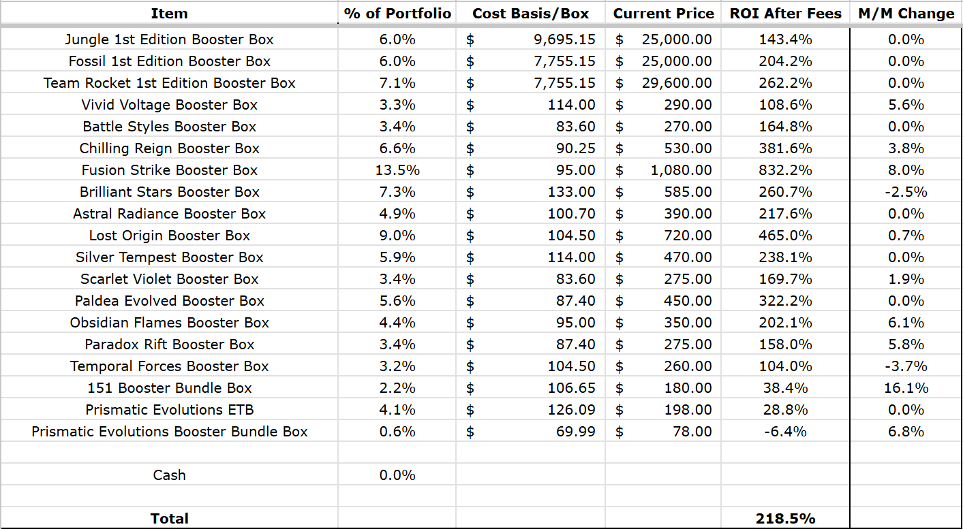Screen dimensions: 963x529
Task: Select the "Fossil 1st Edition Booster Box" item
Action: pyautogui.click(x=169, y=61)
